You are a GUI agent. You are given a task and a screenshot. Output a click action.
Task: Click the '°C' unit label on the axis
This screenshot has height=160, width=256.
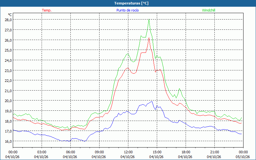click(x=10, y=15)
